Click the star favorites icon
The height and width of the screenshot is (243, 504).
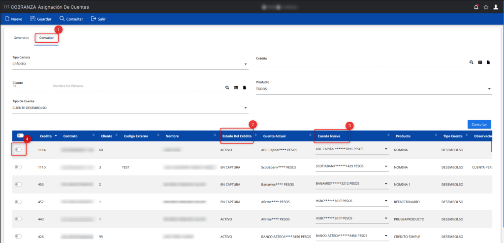pos(486,7)
